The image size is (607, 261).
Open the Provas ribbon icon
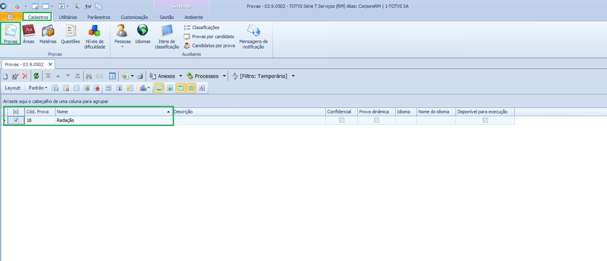coord(11,34)
